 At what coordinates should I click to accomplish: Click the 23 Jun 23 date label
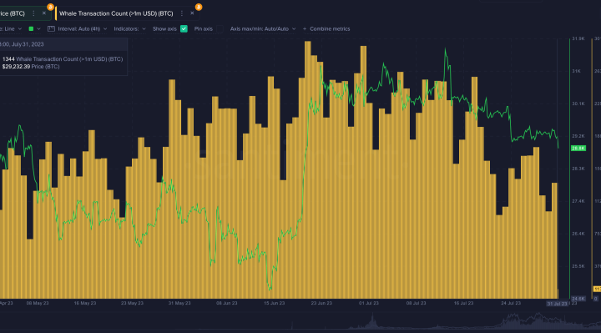[321, 303]
